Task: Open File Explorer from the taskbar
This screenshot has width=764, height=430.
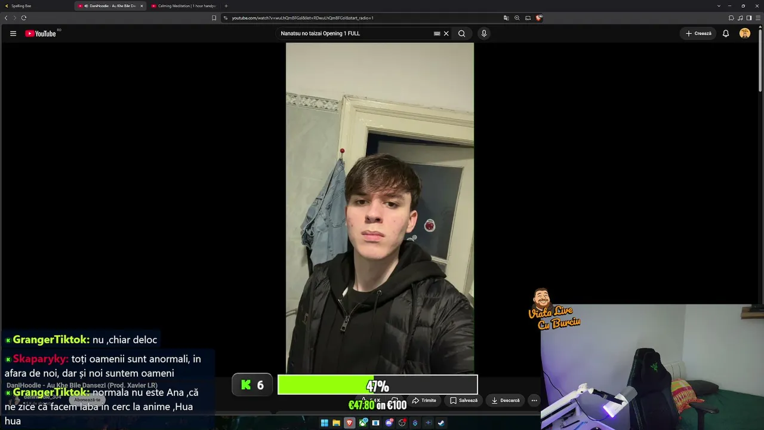Action: coord(337,423)
